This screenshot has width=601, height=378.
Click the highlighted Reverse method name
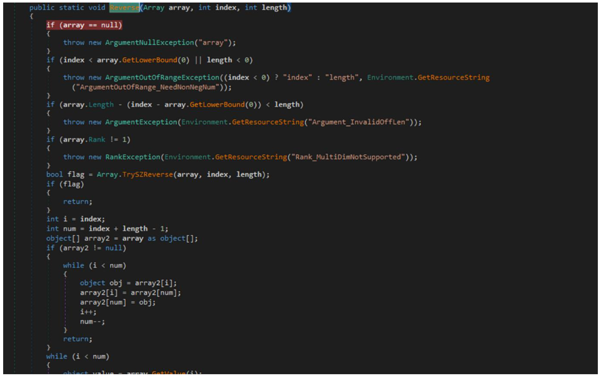124,8
